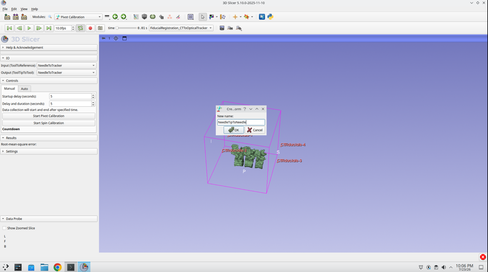Viewport: 488px width, 272px height.
Task: Step to previous sequence frame
Action: [19, 28]
